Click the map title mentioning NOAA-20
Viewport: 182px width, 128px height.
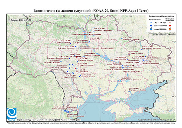coord(91,11)
